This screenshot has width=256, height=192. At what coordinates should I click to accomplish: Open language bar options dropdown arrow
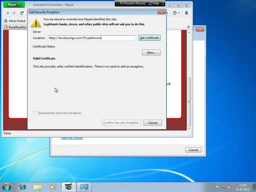163,4
